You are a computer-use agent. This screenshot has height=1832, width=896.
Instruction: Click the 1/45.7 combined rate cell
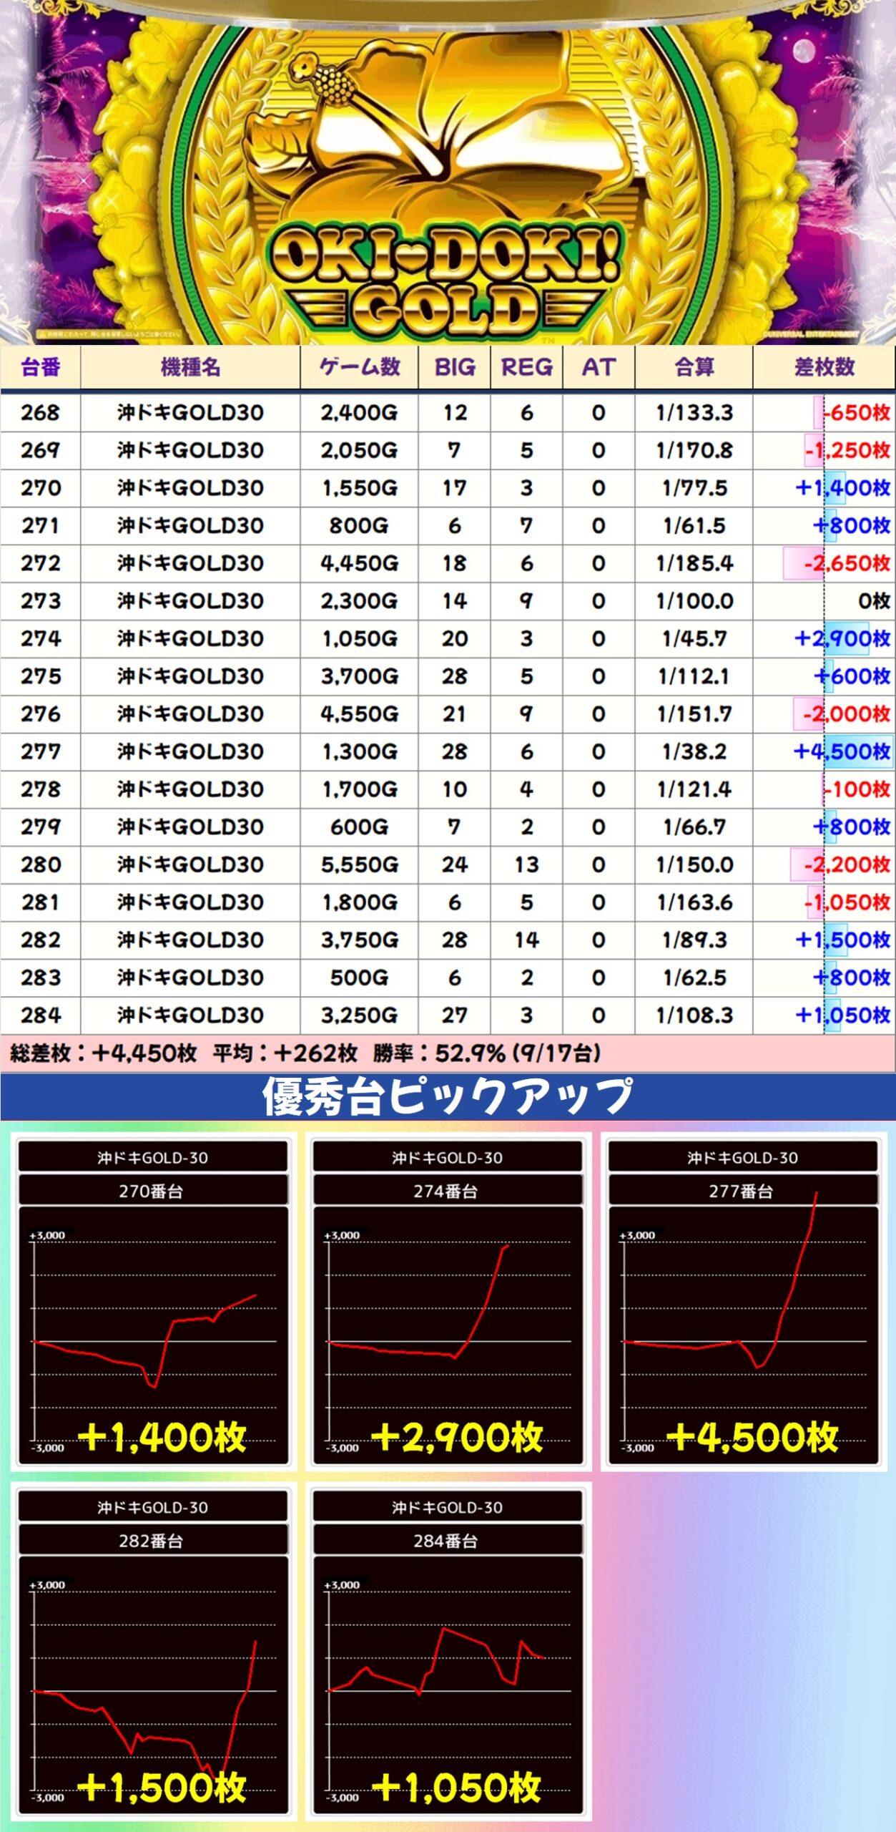tap(694, 638)
